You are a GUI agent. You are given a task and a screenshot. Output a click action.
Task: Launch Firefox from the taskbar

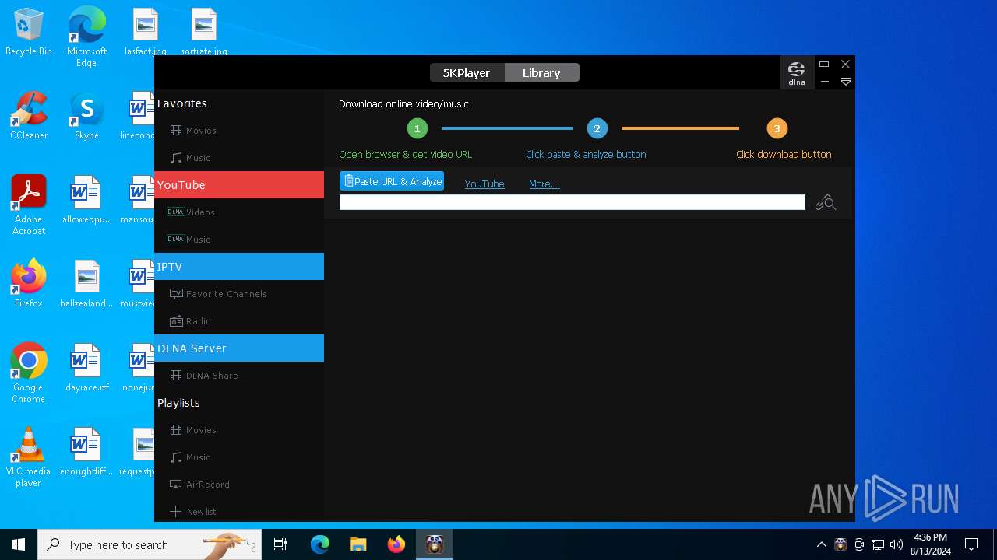tap(396, 544)
